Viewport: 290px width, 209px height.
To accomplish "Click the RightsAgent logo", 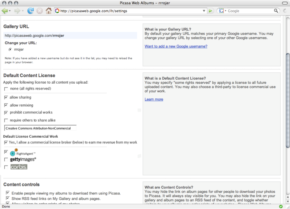I will tap(22, 152).
